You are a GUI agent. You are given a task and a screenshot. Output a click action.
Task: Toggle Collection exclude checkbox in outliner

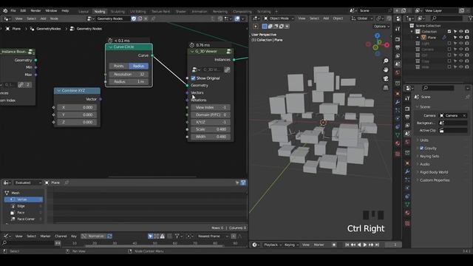449,31
